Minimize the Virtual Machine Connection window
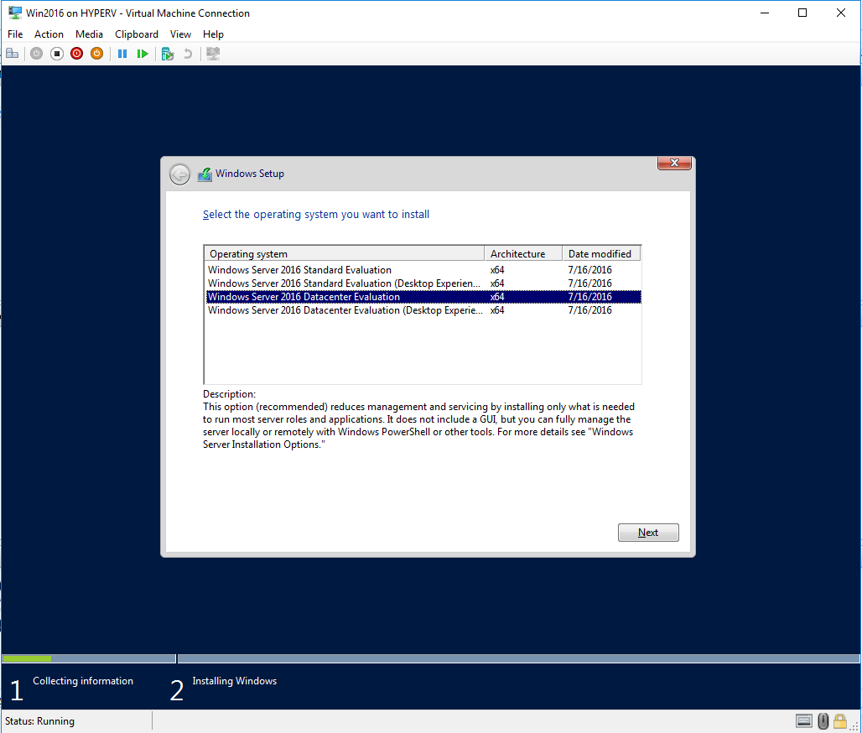 click(764, 13)
